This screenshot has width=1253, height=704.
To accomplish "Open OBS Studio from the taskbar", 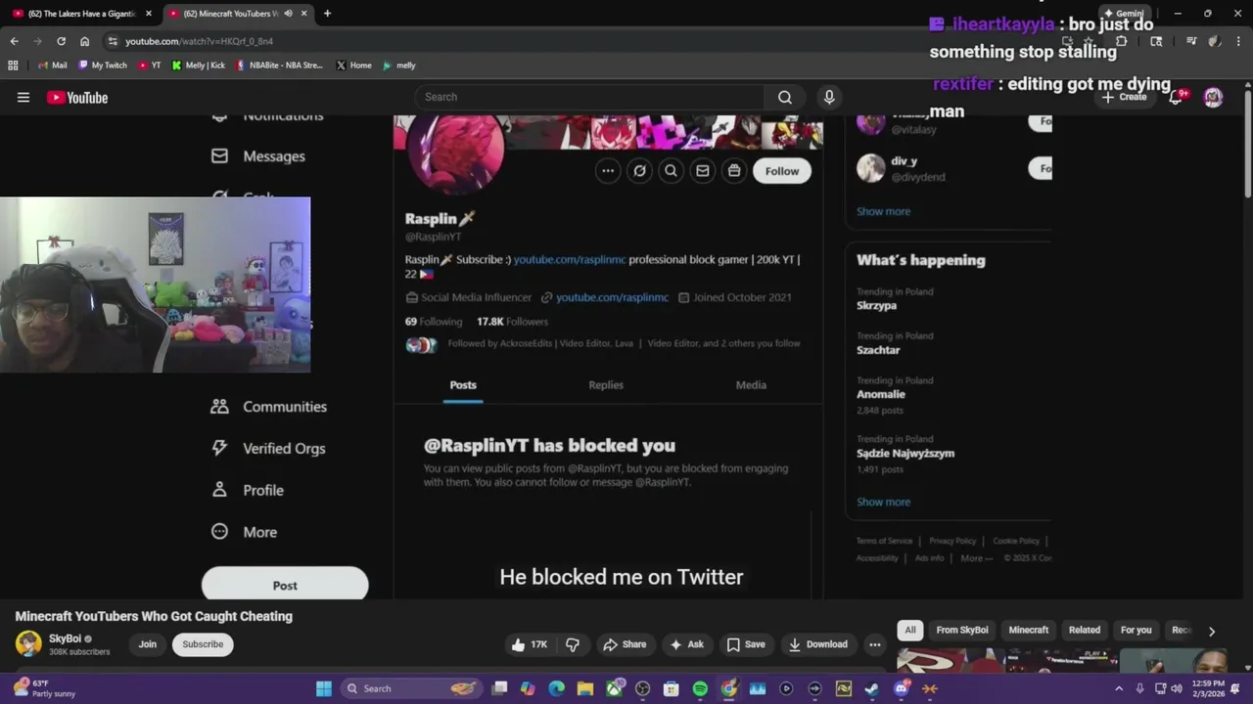I will [x=643, y=688].
